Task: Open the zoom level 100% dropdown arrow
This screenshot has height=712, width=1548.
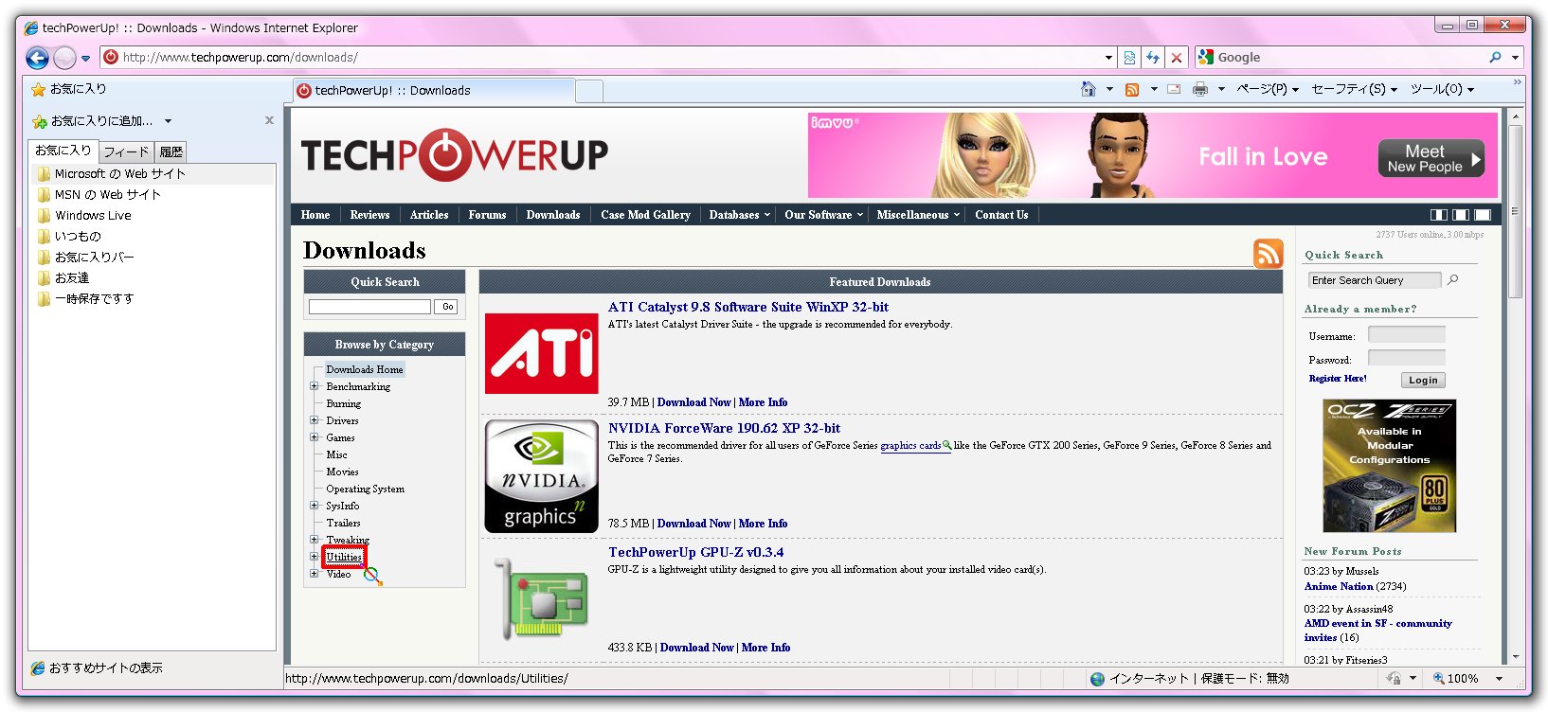Action: (x=1499, y=679)
